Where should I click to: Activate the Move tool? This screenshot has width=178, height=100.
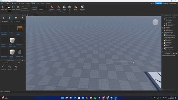(x=6, y=8)
